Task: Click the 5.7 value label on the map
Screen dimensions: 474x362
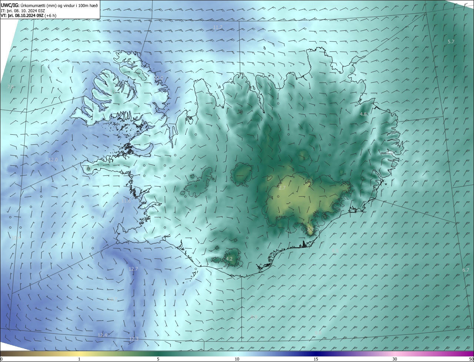Action: point(451,42)
